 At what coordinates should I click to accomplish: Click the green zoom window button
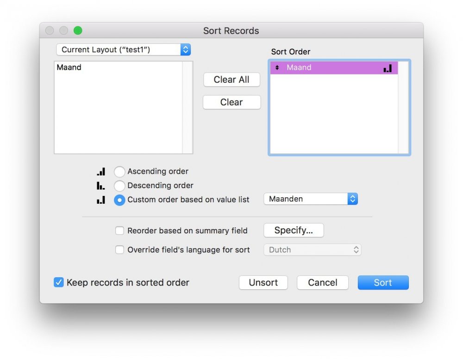78,31
